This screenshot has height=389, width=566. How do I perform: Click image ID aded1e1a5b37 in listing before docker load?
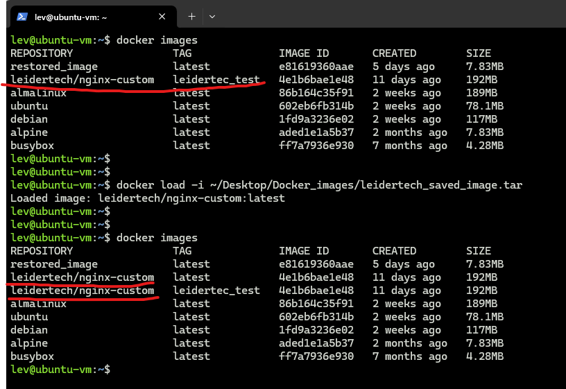316,132
